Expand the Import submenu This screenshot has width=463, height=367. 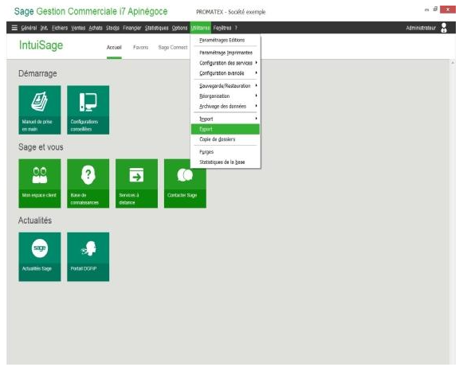click(x=226, y=119)
